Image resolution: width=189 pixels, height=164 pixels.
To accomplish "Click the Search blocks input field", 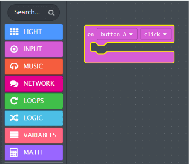I will coord(34,12).
